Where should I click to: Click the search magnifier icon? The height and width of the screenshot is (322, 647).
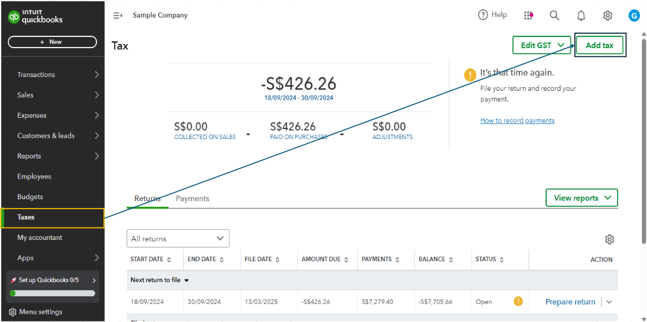click(x=554, y=15)
